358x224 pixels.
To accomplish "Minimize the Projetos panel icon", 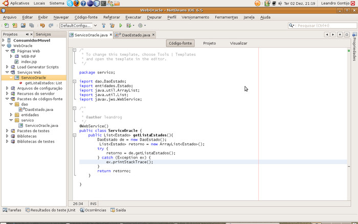I will 27,34.
